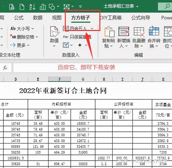172x168 pixels.
Task: Click cell with value 39.49
Action: 38,123
